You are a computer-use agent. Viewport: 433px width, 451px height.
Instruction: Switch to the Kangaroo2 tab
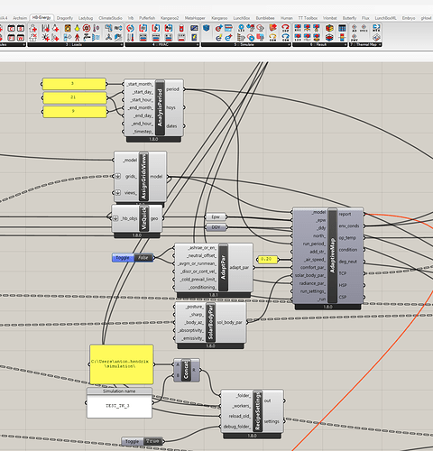click(x=170, y=18)
